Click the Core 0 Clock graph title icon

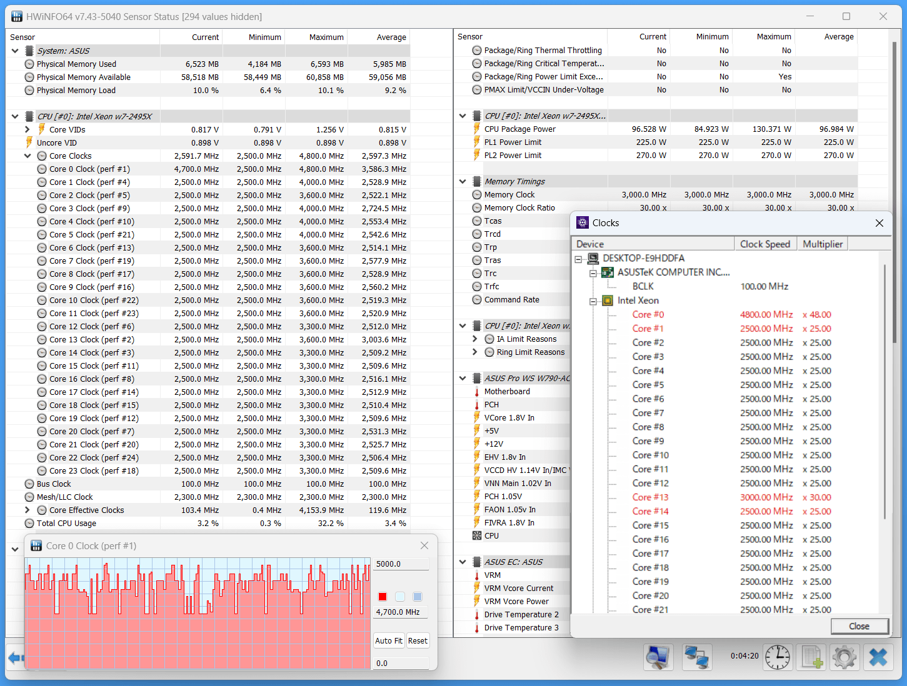click(x=36, y=546)
